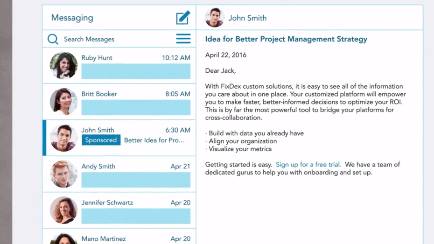Open the hamburger filter menu
Image resolution: width=434 pixels, height=244 pixels.
183,38
